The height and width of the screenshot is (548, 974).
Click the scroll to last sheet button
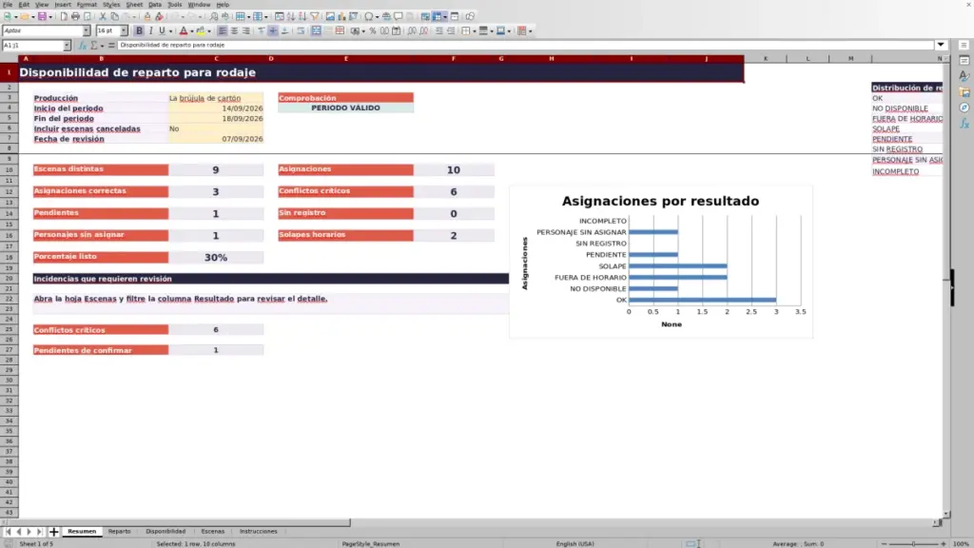39,532
